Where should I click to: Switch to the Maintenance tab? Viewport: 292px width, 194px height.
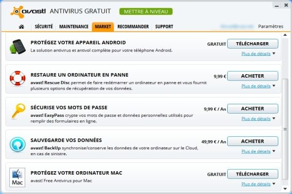pos(74,27)
